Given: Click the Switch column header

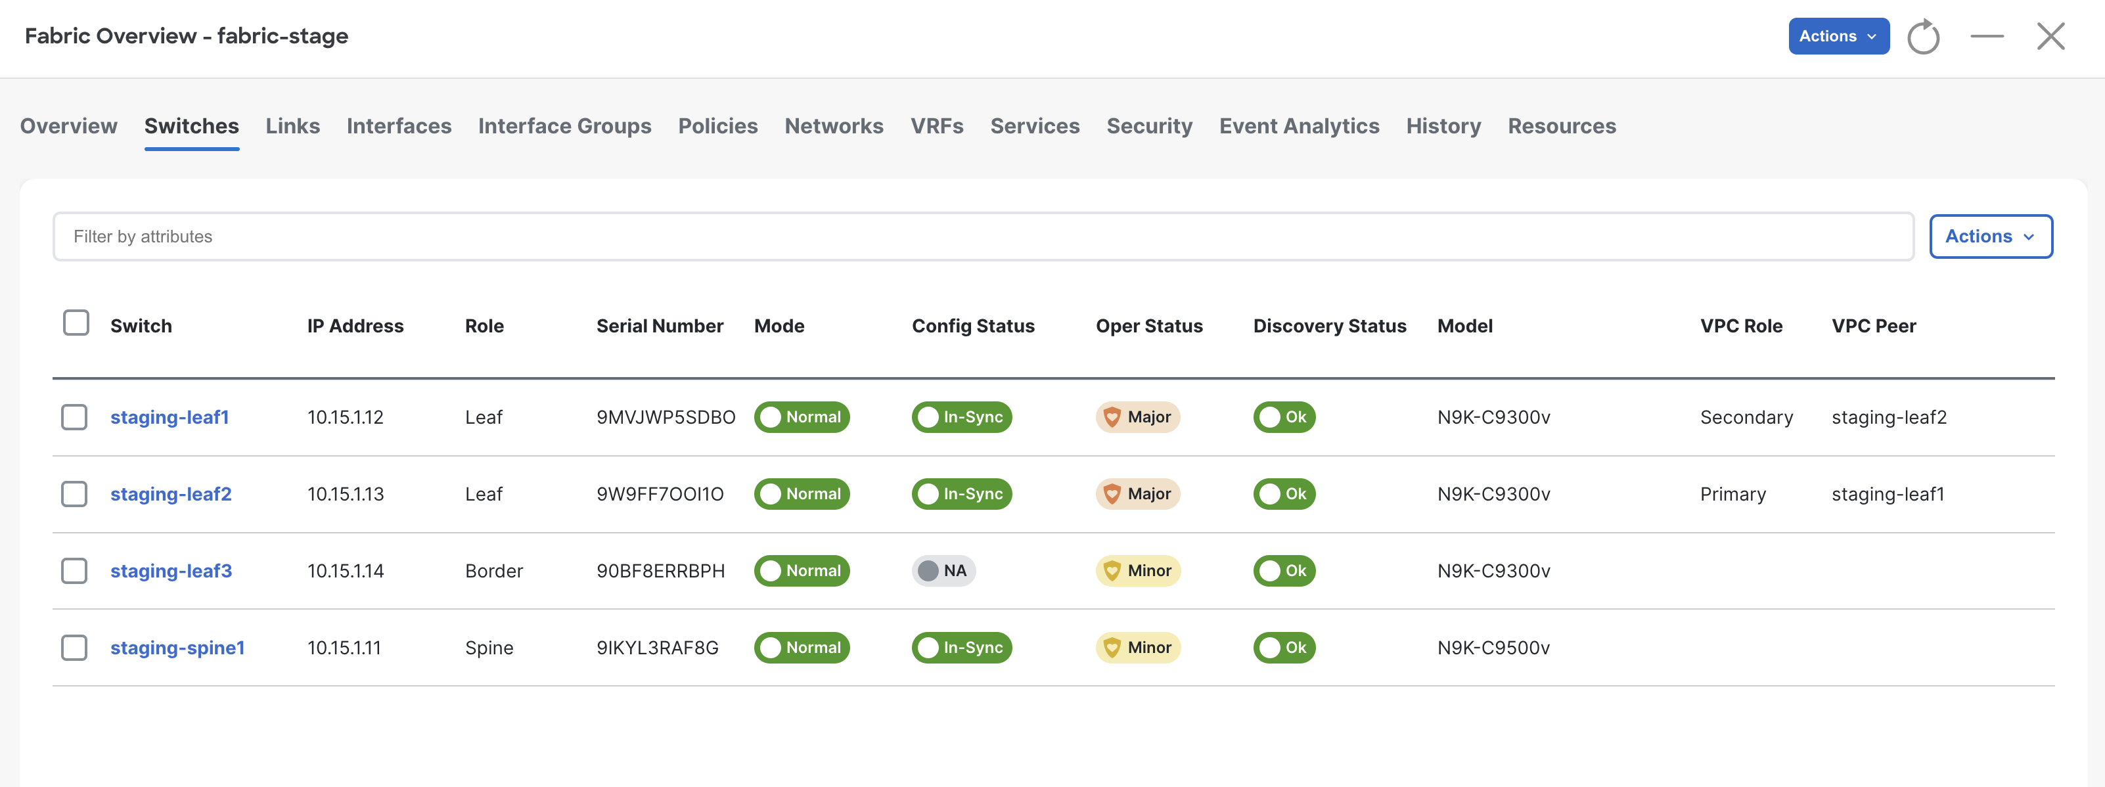Looking at the screenshot, I should (x=141, y=326).
